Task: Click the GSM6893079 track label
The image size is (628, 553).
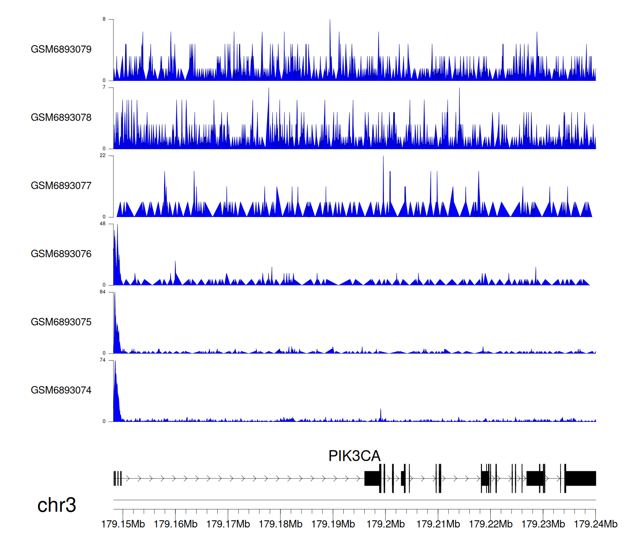Action: pyautogui.click(x=61, y=49)
